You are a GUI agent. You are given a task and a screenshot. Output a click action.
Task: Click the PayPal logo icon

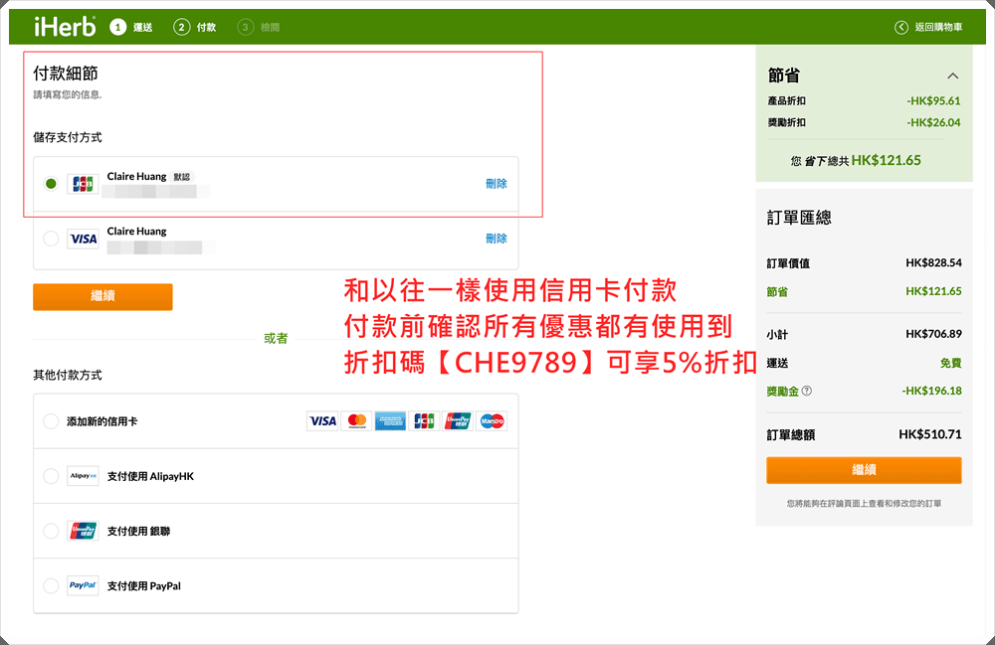82,585
